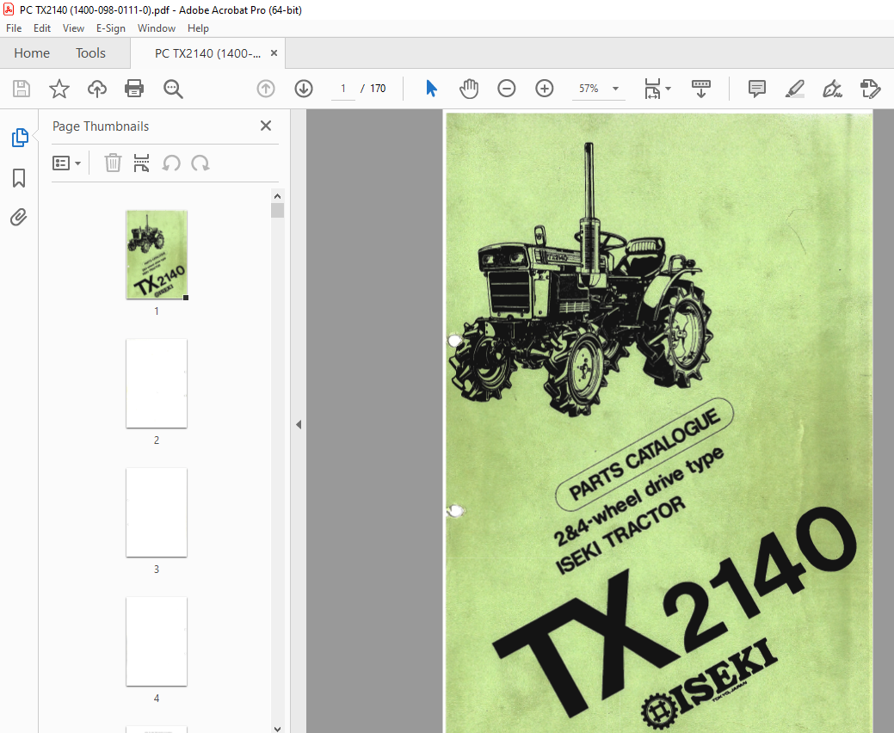Select page 2 thumbnail

tap(157, 384)
